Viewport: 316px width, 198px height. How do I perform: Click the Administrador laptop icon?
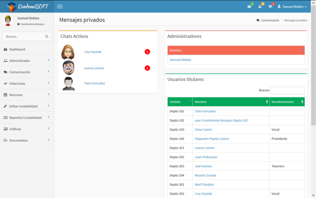[x=6, y=61]
